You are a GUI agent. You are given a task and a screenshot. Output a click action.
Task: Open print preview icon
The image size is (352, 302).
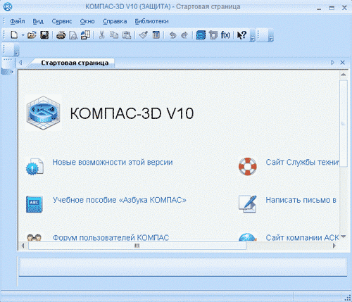point(73,35)
